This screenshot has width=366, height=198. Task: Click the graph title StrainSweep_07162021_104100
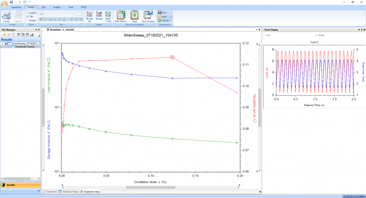(x=151, y=35)
